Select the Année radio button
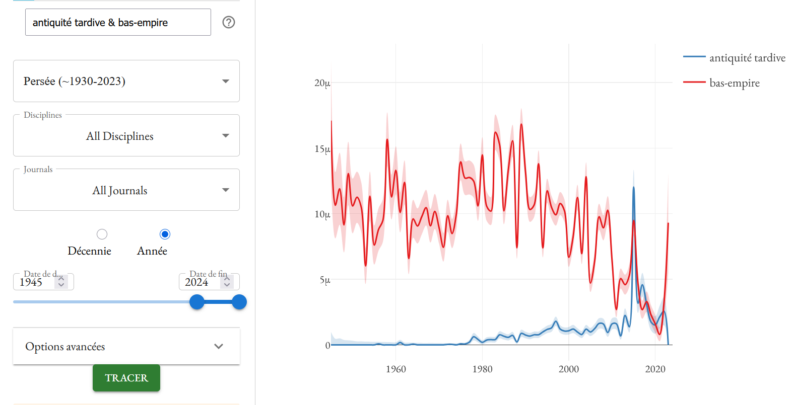 point(165,234)
